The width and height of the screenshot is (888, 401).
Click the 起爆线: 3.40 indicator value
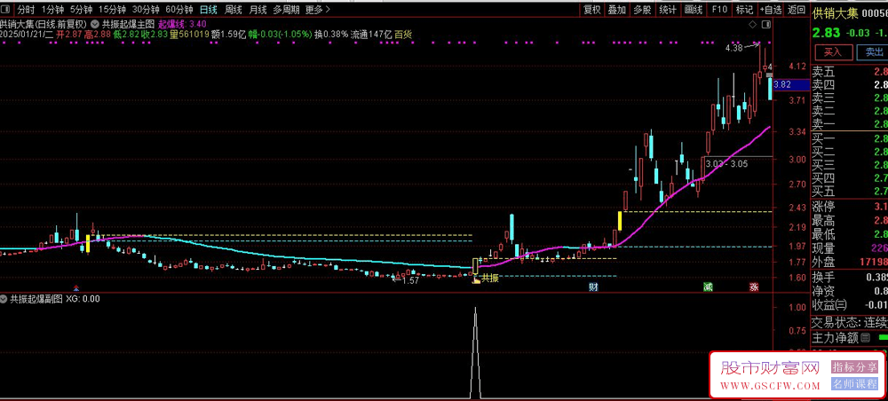182,24
